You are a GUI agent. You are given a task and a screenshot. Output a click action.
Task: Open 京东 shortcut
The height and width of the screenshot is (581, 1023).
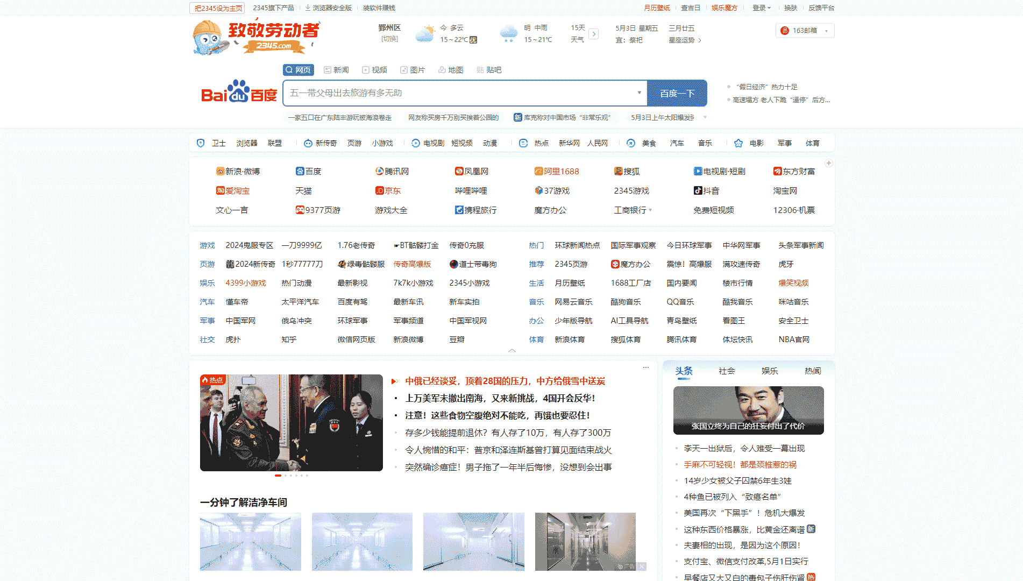click(x=388, y=190)
